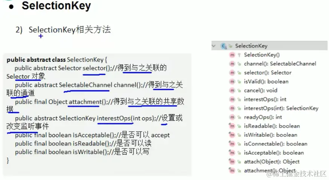Click the lock visibility icon beside readyOps()
The image size is (329, 180).
tap(239, 117)
